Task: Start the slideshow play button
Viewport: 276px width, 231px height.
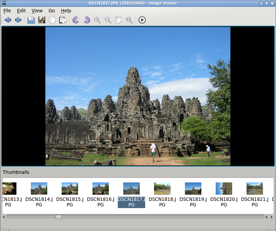Action: (142, 20)
